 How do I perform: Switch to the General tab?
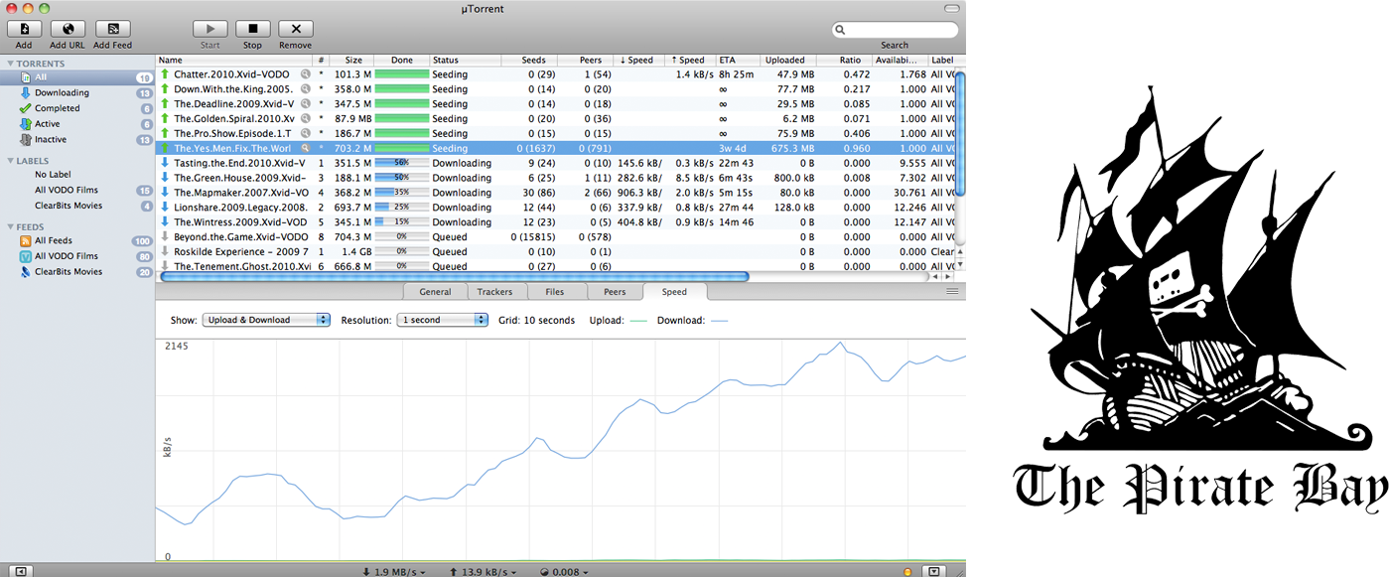click(435, 292)
